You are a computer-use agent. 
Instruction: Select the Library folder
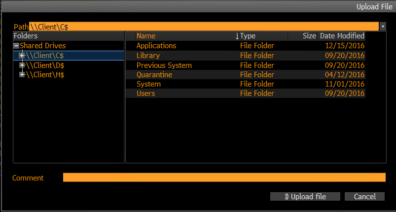tap(148, 56)
